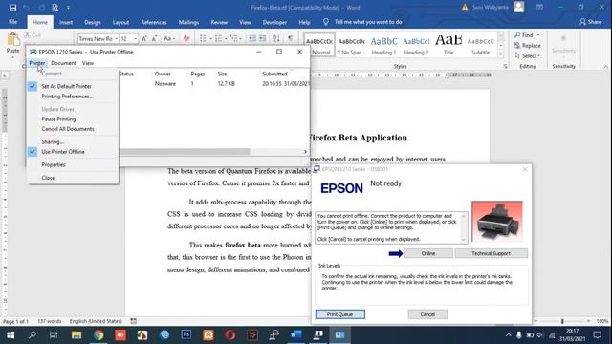This screenshot has height=344, width=612.
Task: Choose Sharing from the Printer menu
Action: [x=53, y=142]
